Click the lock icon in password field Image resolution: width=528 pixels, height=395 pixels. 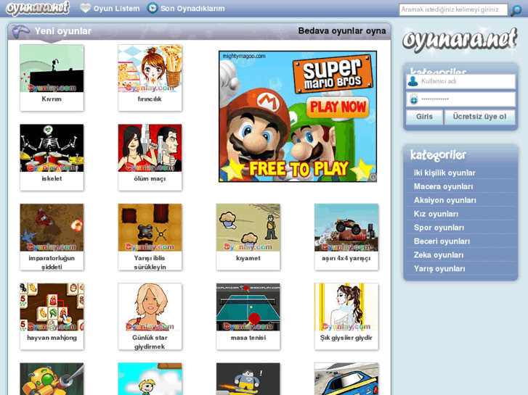point(413,99)
